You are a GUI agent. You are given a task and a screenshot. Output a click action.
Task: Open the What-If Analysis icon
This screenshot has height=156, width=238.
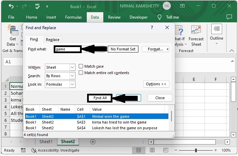tap(179, 30)
